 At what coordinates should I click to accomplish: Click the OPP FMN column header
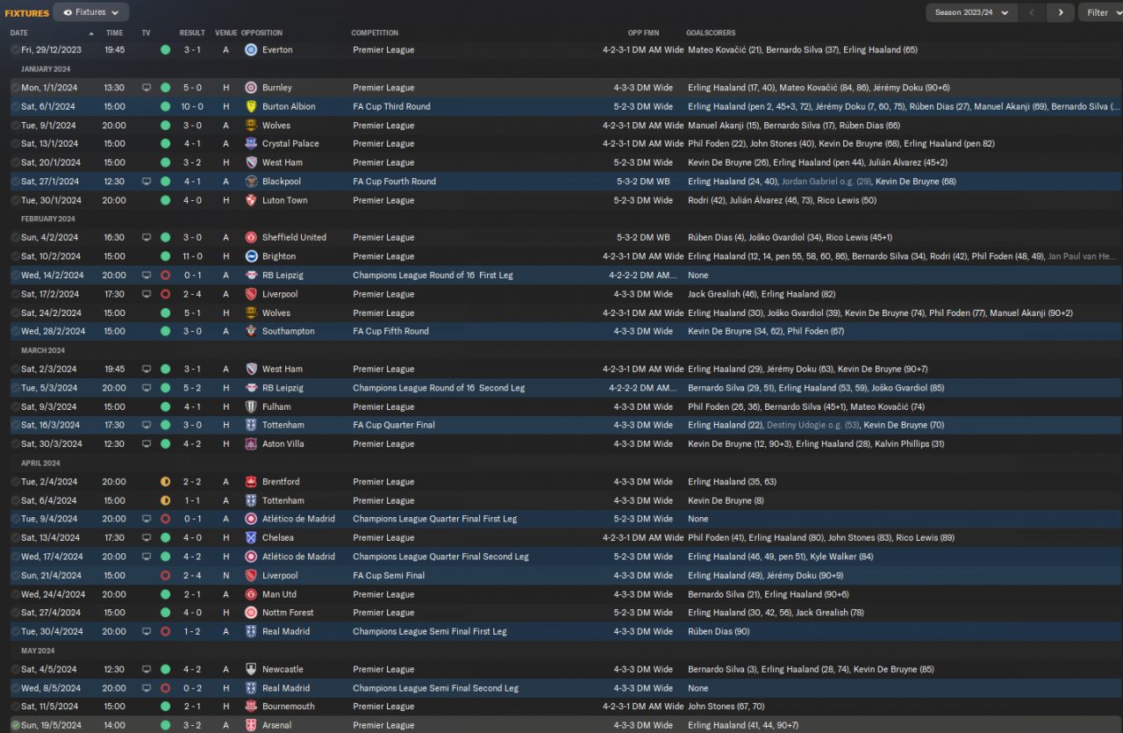[x=643, y=33]
